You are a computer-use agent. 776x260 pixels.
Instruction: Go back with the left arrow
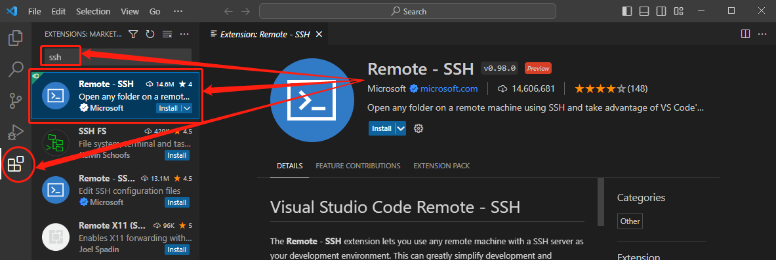[228, 11]
